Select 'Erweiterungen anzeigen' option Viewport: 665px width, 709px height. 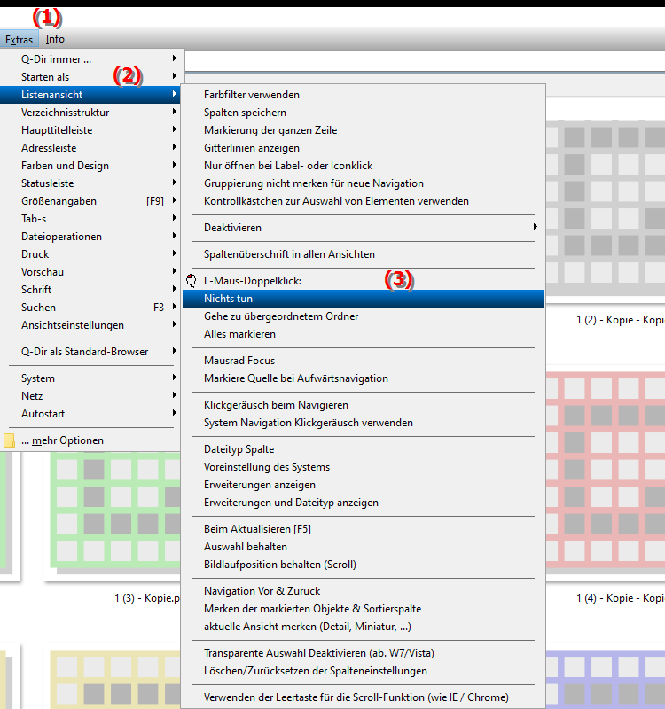[x=363, y=485]
